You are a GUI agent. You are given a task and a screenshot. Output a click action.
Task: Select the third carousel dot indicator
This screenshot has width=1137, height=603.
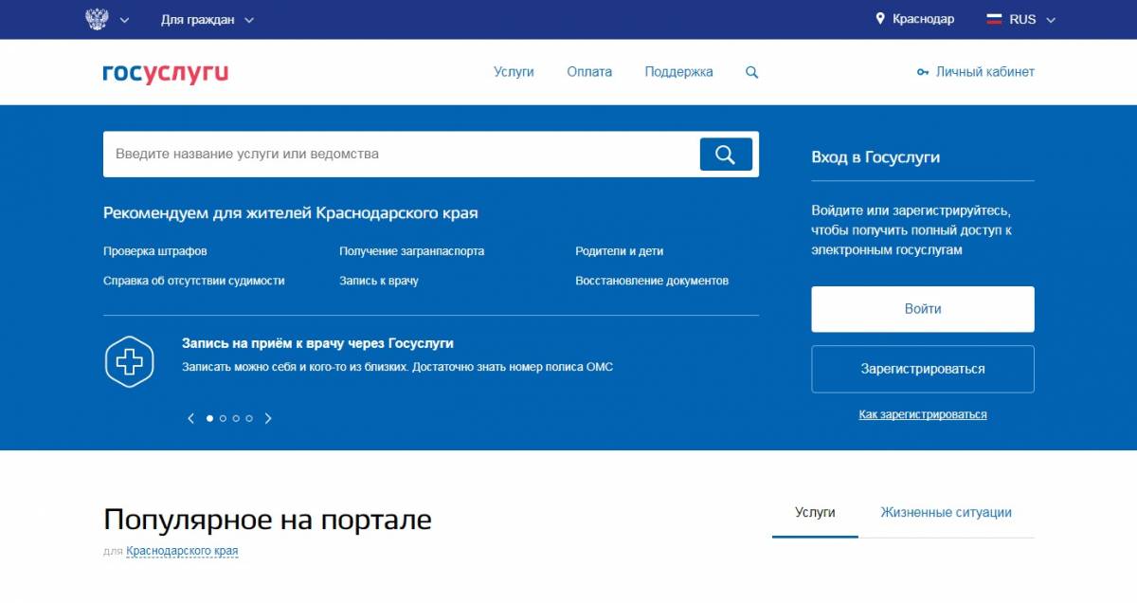pos(236,418)
